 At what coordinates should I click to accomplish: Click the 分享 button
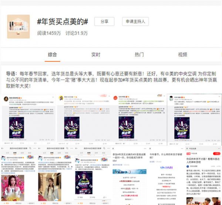click(105, 22)
